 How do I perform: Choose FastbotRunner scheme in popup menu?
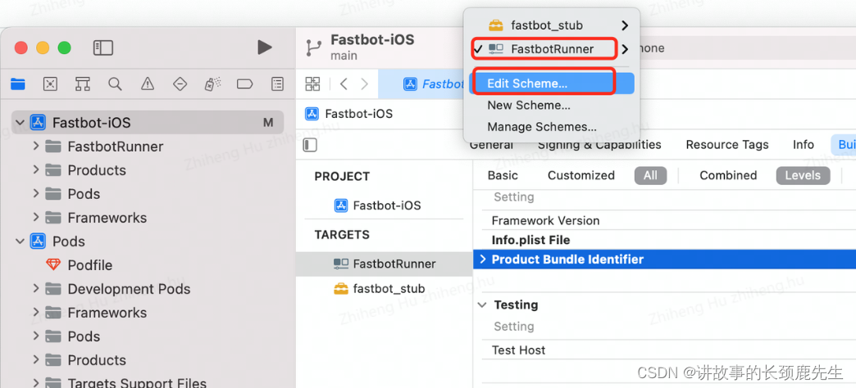[x=552, y=49]
